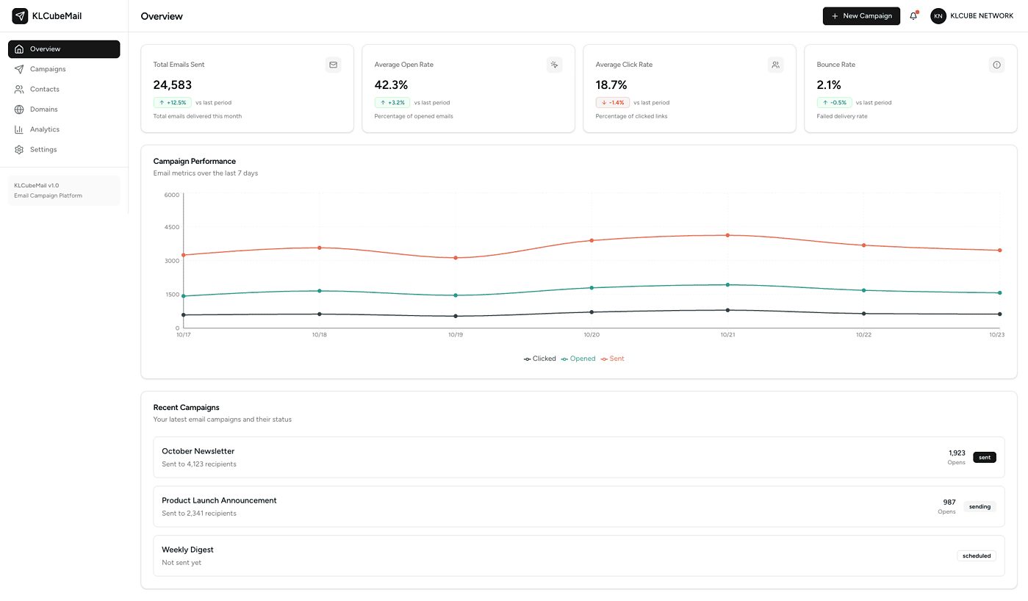Open the KLCUBE NETWORK account menu
This screenshot has height=601, width=1028.
coord(982,16)
